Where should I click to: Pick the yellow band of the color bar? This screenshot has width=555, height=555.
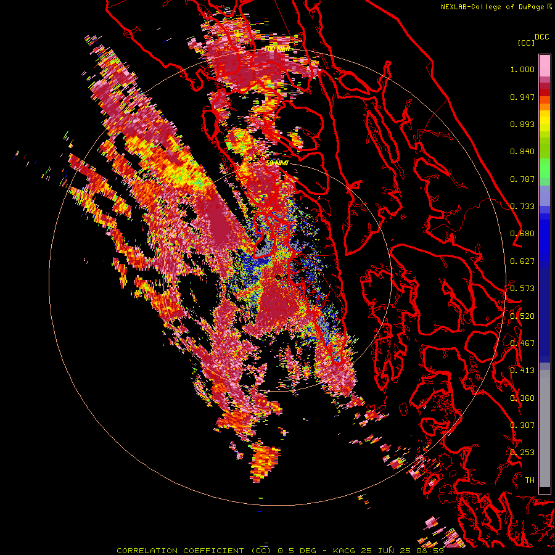545,121
